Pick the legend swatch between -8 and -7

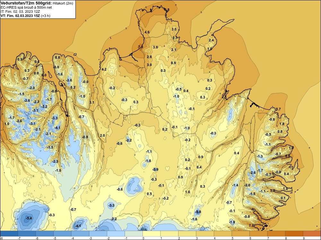coord(9,234)
